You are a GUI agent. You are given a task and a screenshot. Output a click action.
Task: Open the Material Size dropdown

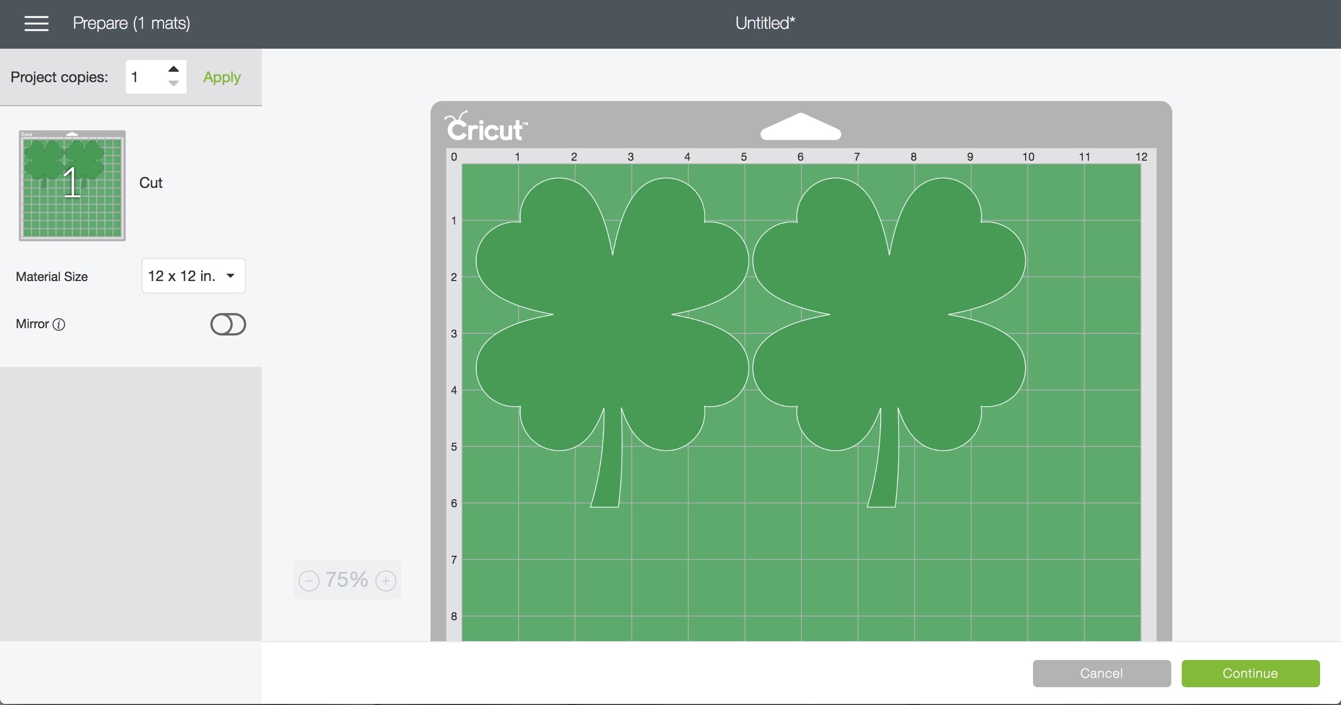click(193, 276)
